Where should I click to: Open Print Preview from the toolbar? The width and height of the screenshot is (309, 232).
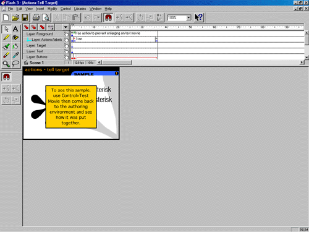46,17
